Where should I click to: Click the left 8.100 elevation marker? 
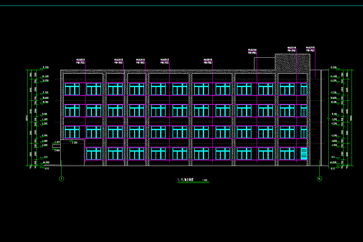pos(45,114)
